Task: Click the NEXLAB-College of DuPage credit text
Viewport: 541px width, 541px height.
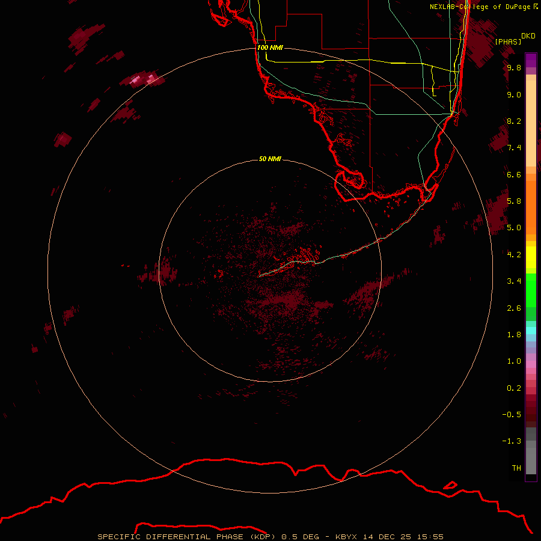Action: pyautogui.click(x=483, y=7)
